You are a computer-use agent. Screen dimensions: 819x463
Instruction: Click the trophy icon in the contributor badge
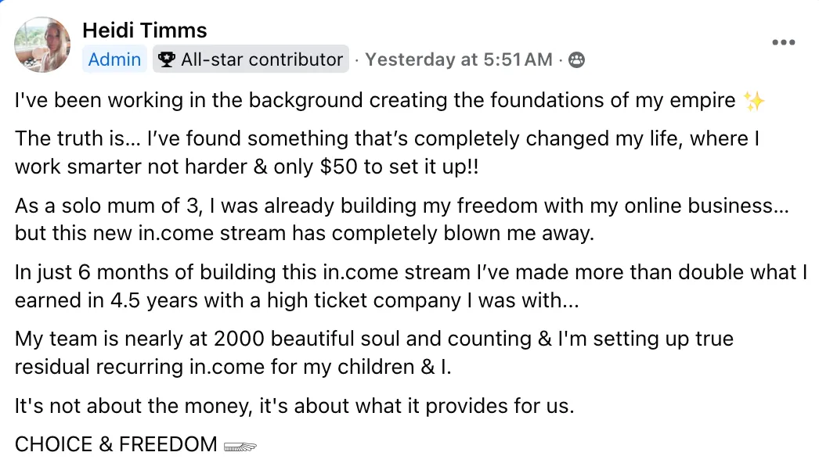[x=166, y=59]
